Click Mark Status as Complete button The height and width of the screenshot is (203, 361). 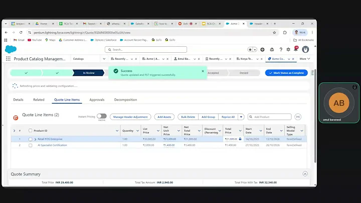[286, 73]
